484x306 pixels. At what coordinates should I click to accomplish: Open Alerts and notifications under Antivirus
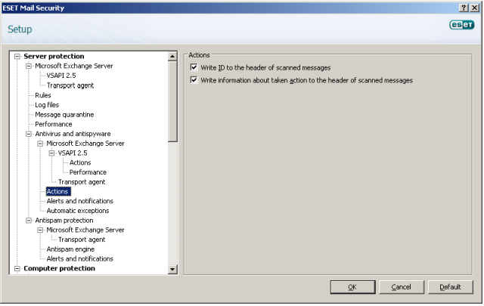coord(80,201)
